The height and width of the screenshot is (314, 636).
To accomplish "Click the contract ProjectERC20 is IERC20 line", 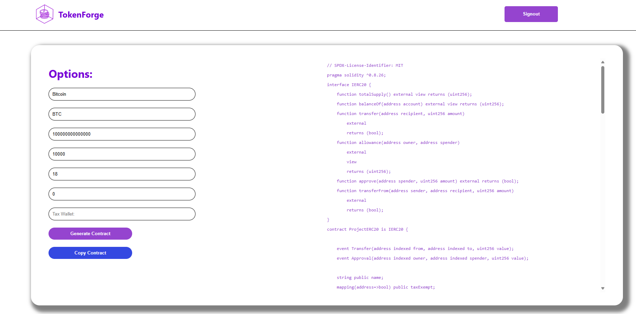I will coord(367,229).
